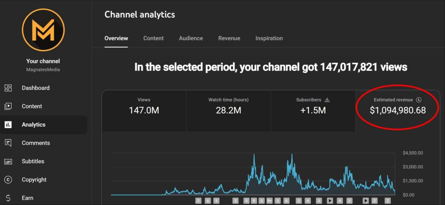Select the Subtitles icon in the sidebar

point(8,161)
